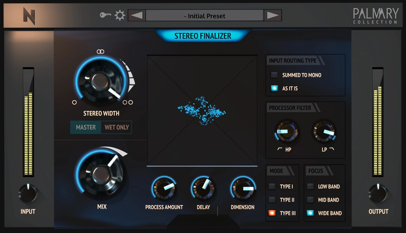Select As It Is input routing

[x=275, y=88]
